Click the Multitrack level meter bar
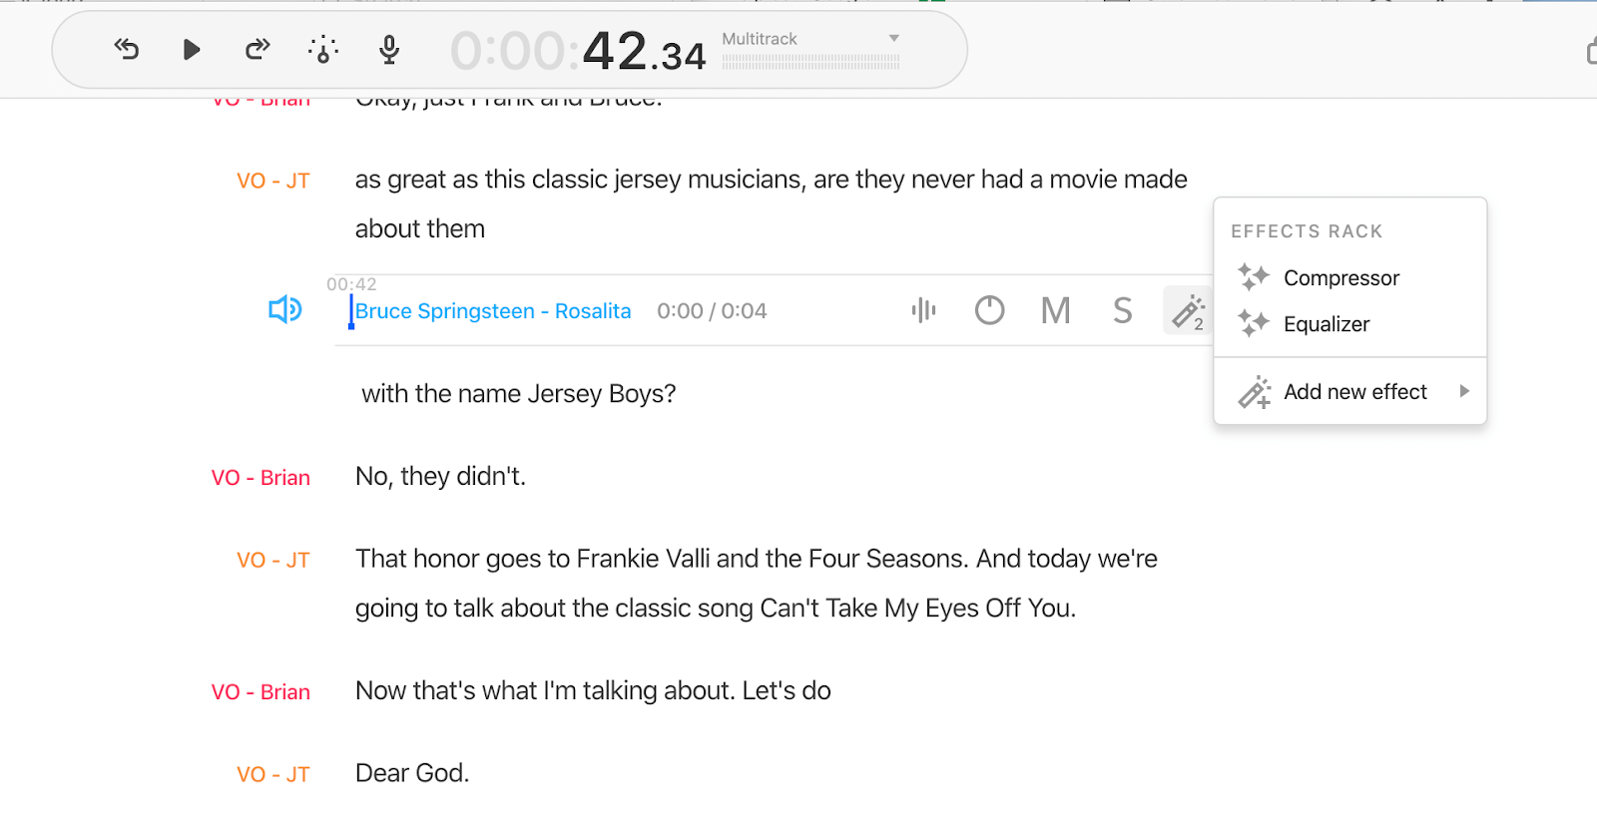Image resolution: width=1597 pixels, height=828 pixels. point(810,62)
